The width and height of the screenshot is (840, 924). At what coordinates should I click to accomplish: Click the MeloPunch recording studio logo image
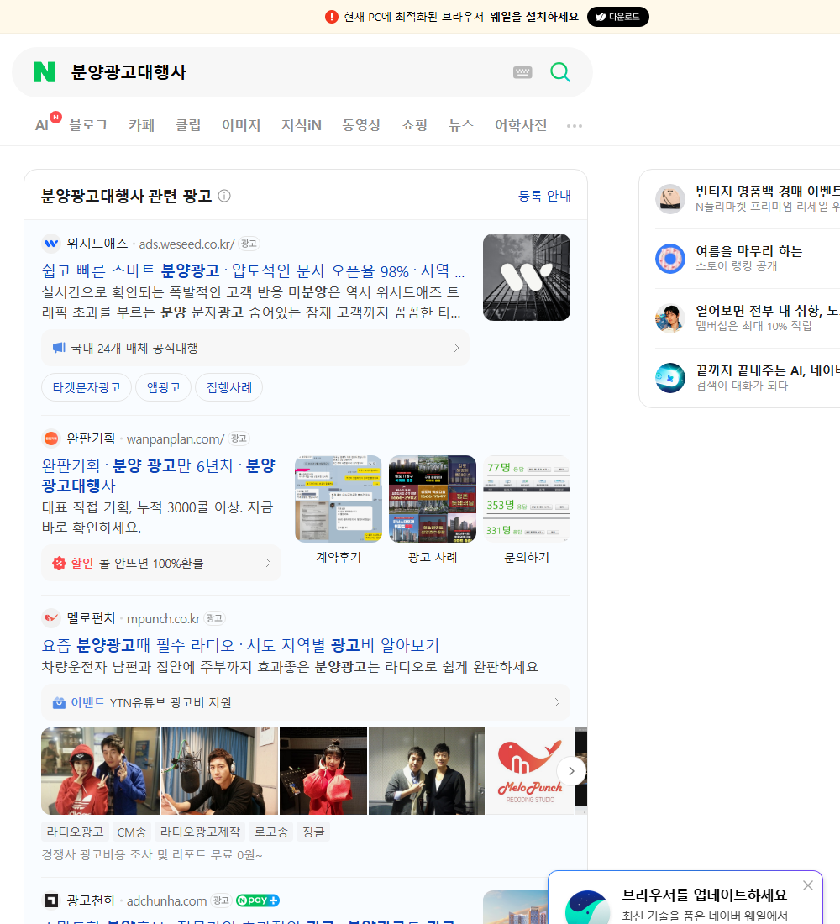point(530,771)
